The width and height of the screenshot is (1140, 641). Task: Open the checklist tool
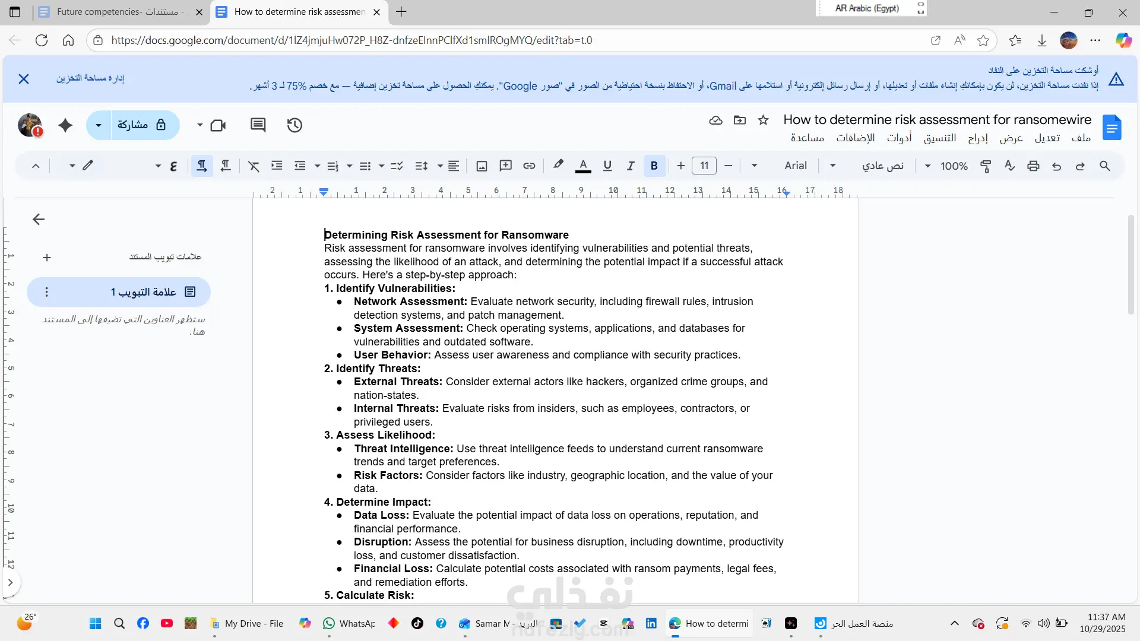[x=397, y=166]
